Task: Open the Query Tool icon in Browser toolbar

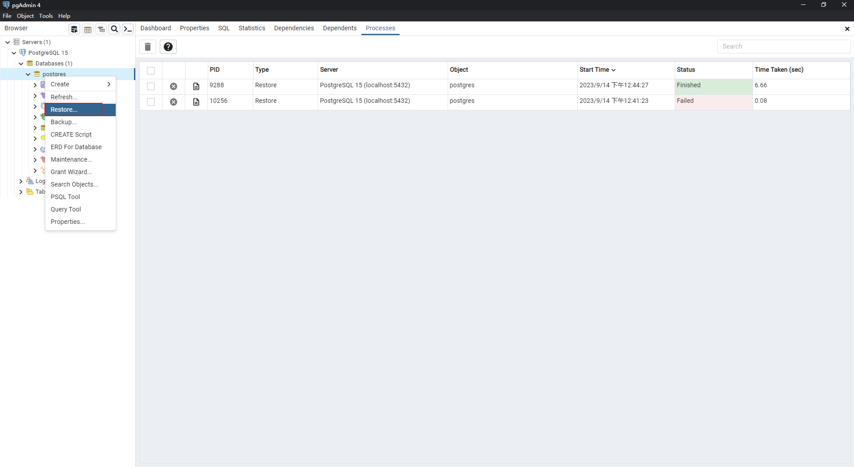Action: pos(74,29)
